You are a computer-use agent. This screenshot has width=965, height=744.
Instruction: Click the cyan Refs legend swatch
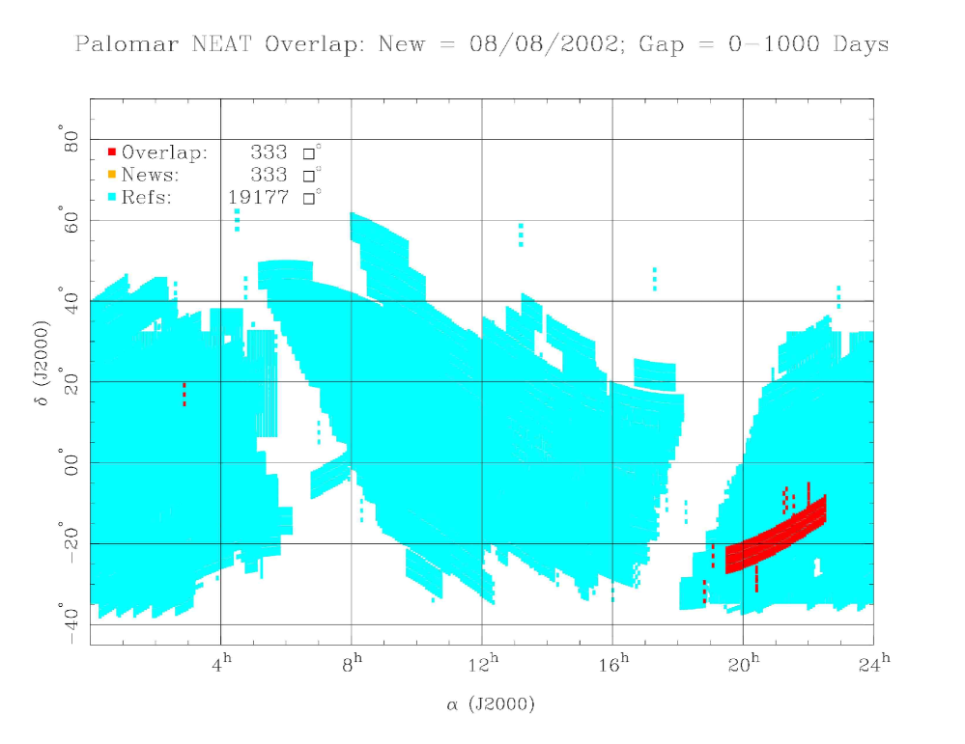tap(112, 197)
